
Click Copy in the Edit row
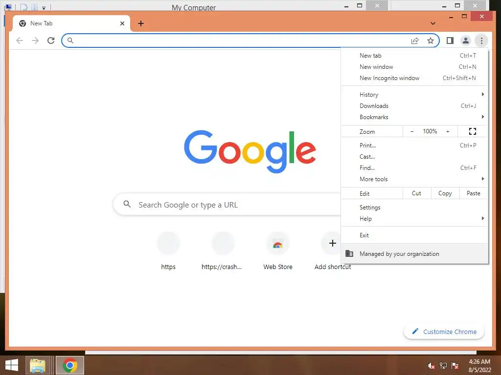pyautogui.click(x=445, y=193)
